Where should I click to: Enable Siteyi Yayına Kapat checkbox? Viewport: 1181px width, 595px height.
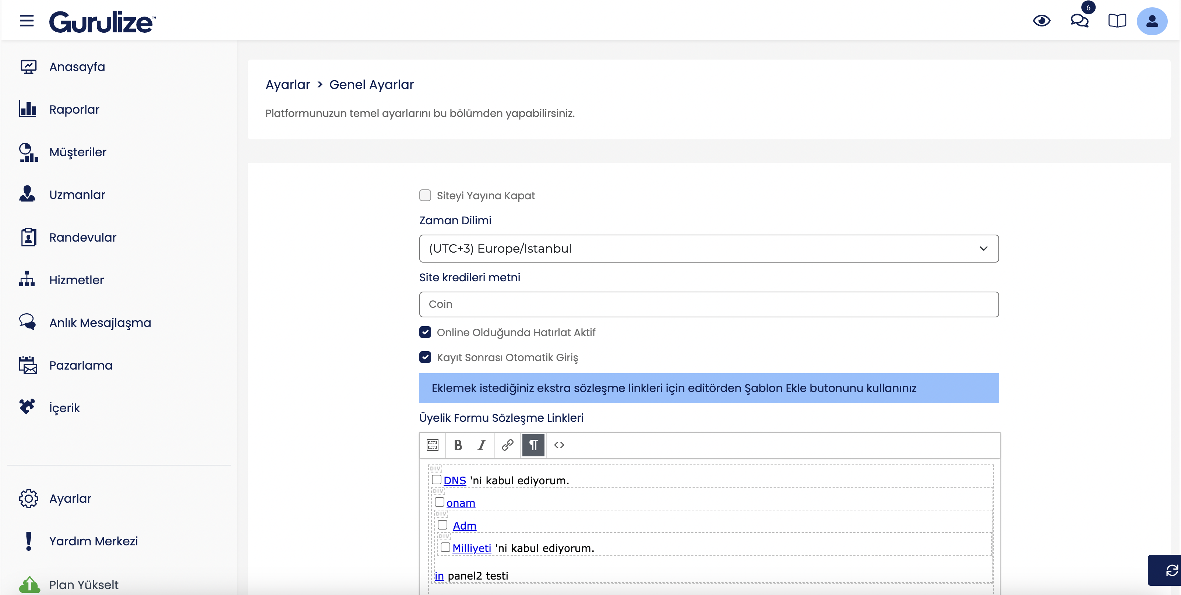[425, 196]
